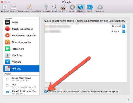Open the help question mark button
133x103 pixels.
coord(128,99)
